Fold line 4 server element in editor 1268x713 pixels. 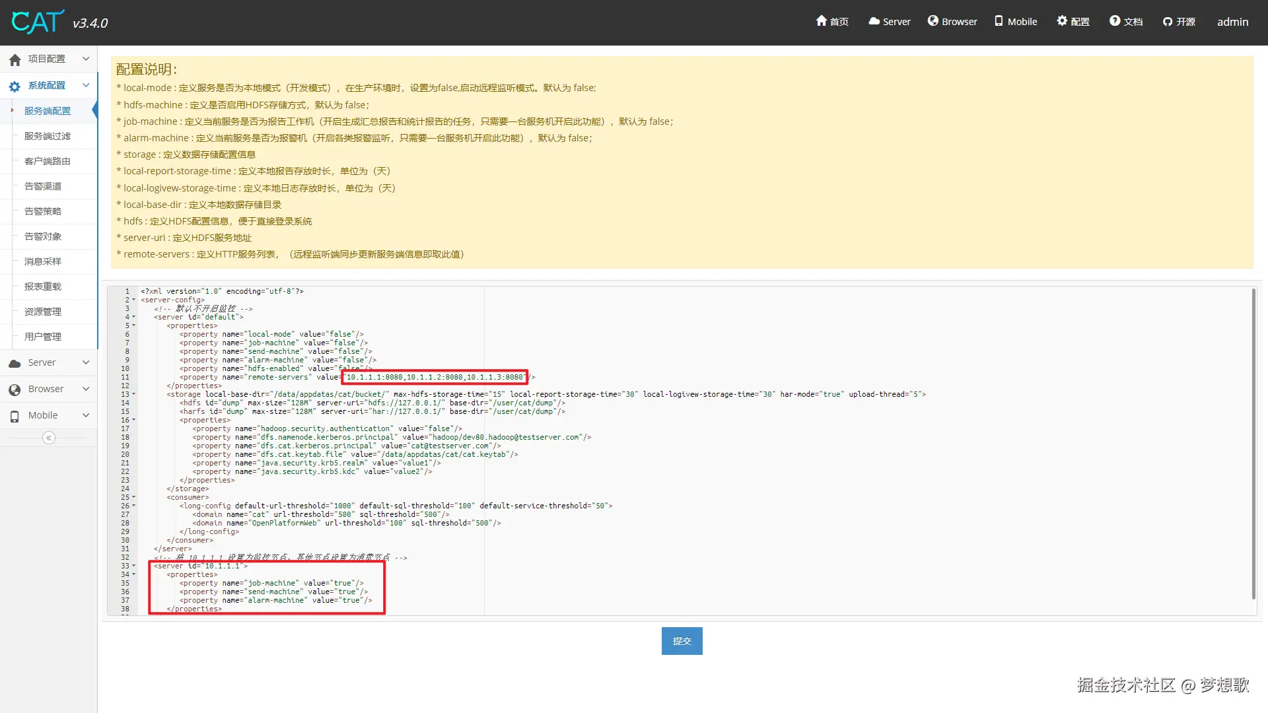click(x=134, y=317)
